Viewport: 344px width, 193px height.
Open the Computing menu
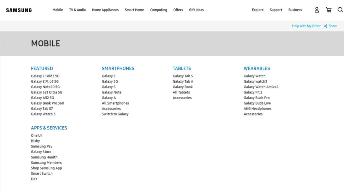click(x=159, y=10)
